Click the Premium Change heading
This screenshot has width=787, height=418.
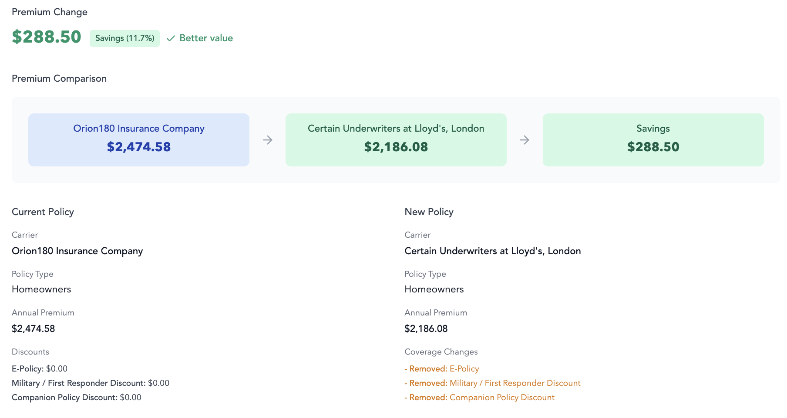pyautogui.click(x=50, y=12)
